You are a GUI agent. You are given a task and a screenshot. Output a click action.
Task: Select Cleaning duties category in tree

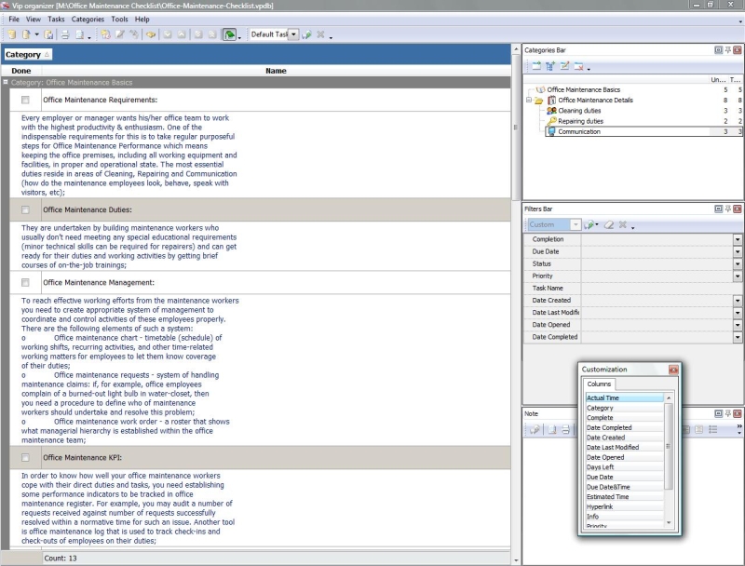[x=580, y=111]
